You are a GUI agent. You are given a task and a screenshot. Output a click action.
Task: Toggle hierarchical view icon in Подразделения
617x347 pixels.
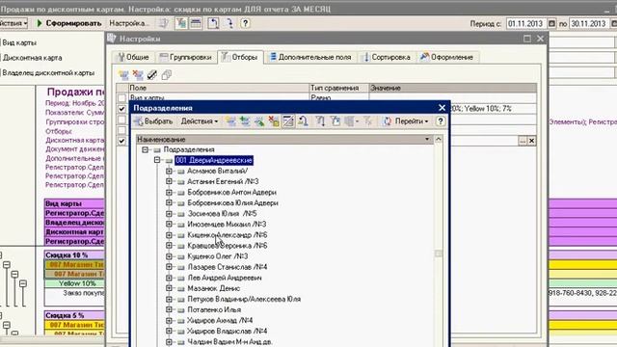[288, 121]
